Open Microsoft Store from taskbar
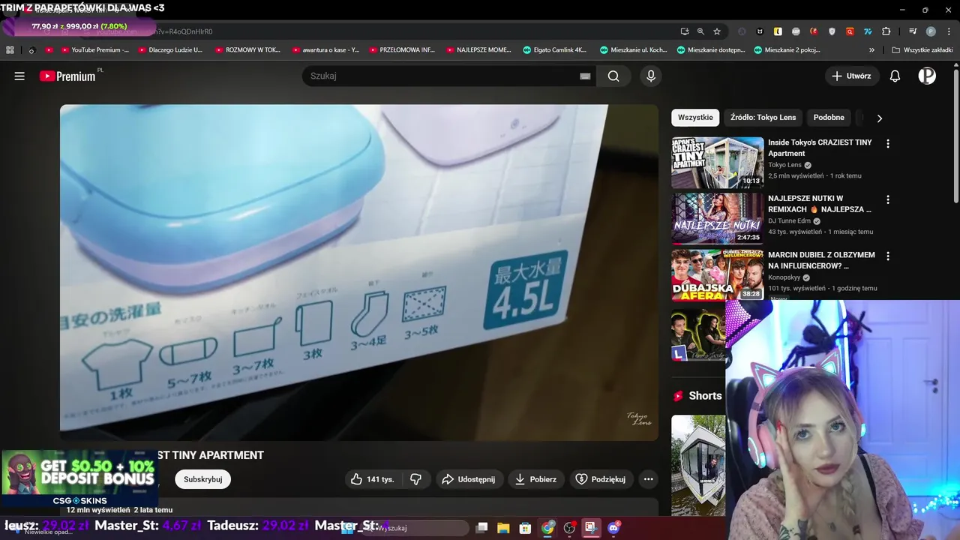Viewport: 960px width, 540px height. coord(526,528)
